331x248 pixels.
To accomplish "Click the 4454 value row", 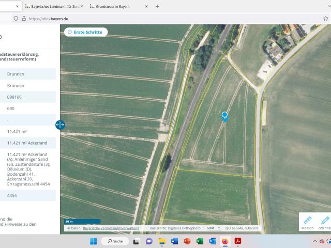I will (x=27, y=195).
